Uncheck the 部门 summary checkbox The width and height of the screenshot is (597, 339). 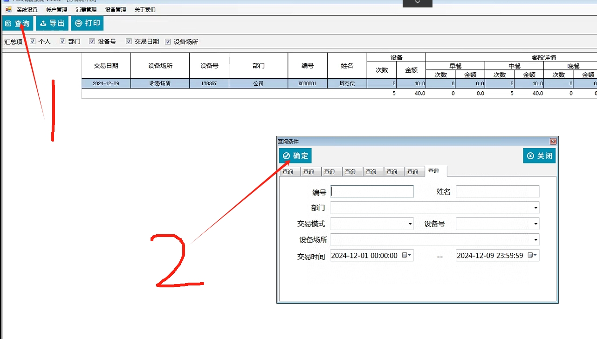[62, 41]
